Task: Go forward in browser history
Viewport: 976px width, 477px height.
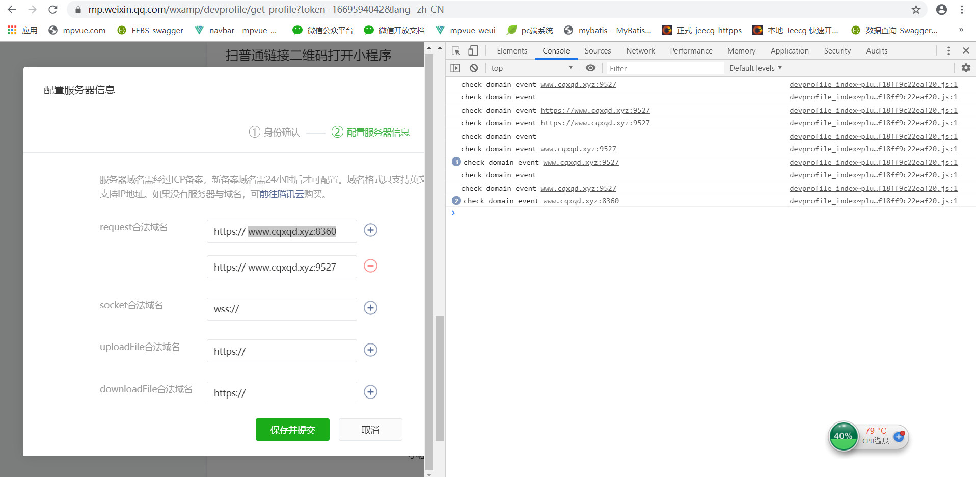Action: (32, 10)
